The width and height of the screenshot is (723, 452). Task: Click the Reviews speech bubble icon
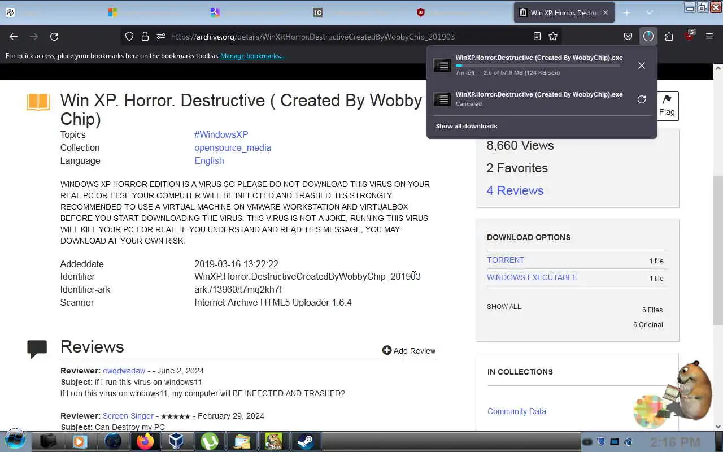click(37, 349)
